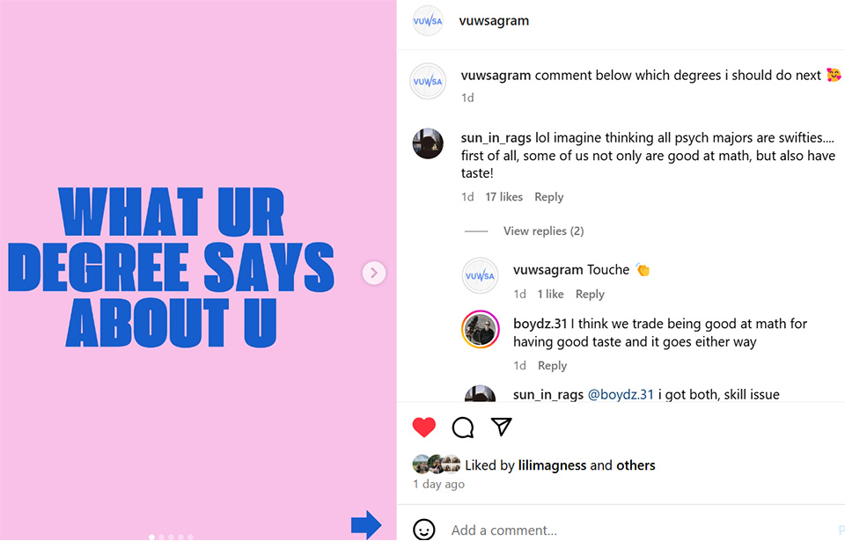Image resolution: width=845 pixels, height=541 pixels.
Task: Open lilimagness profile from liked by
Action: tap(552, 465)
